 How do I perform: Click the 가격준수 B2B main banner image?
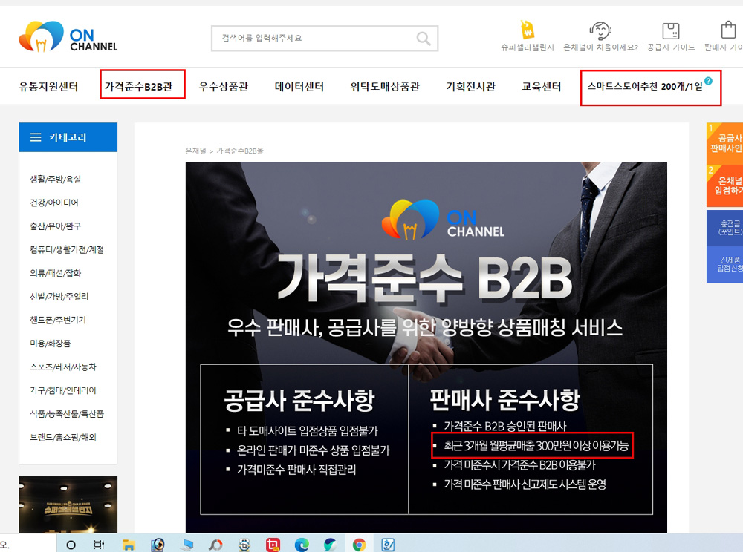point(426,347)
